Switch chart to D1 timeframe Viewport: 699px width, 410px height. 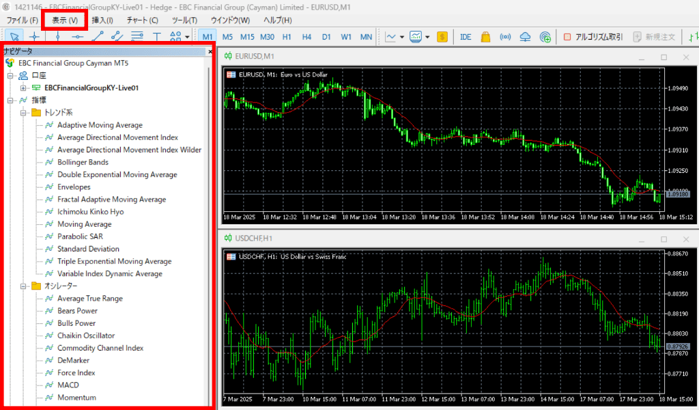tap(326, 37)
